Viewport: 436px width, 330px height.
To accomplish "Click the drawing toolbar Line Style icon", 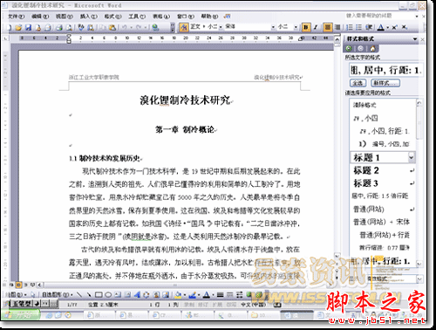I will [221, 295].
